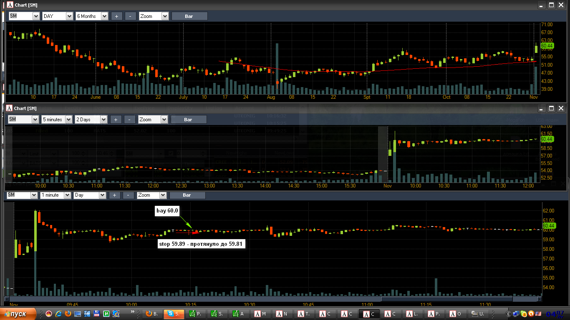Click the 60.44 price label on 5-minute chart
The image size is (570, 320).
tap(547, 139)
